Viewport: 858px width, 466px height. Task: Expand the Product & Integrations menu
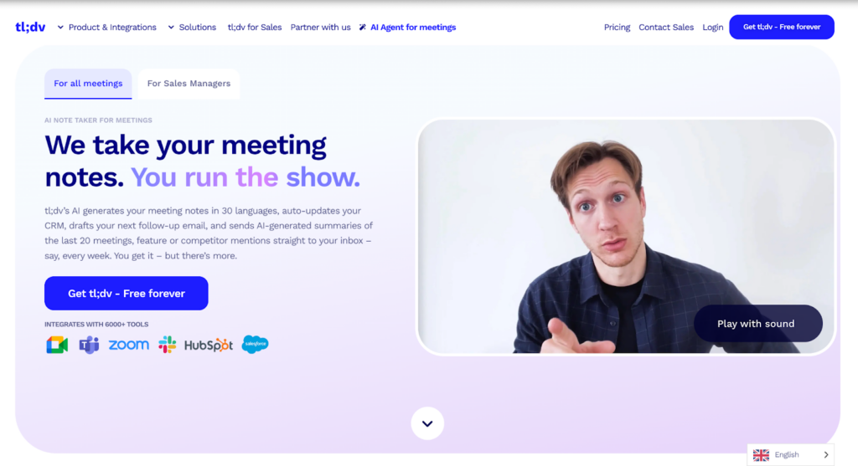click(x=106, y=28)
